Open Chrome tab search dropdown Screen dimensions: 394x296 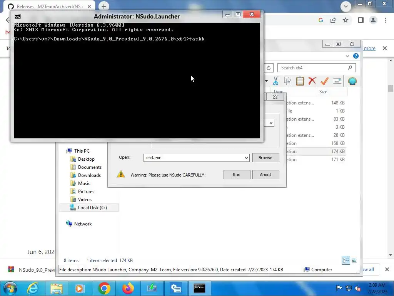click(x=346, y=7)
